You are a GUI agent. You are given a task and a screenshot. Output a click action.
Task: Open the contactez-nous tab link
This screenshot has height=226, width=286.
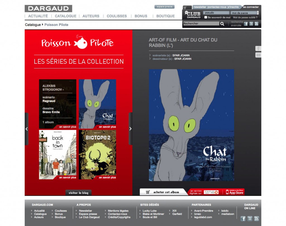tap(217, 7)
